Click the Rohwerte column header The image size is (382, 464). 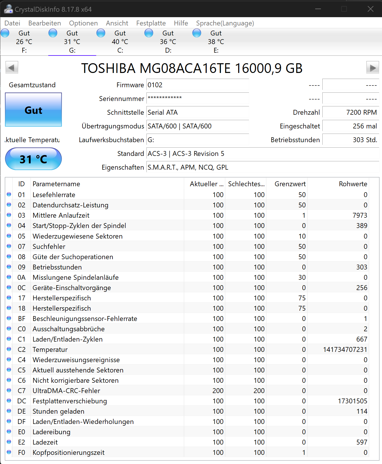coord(338,184)
